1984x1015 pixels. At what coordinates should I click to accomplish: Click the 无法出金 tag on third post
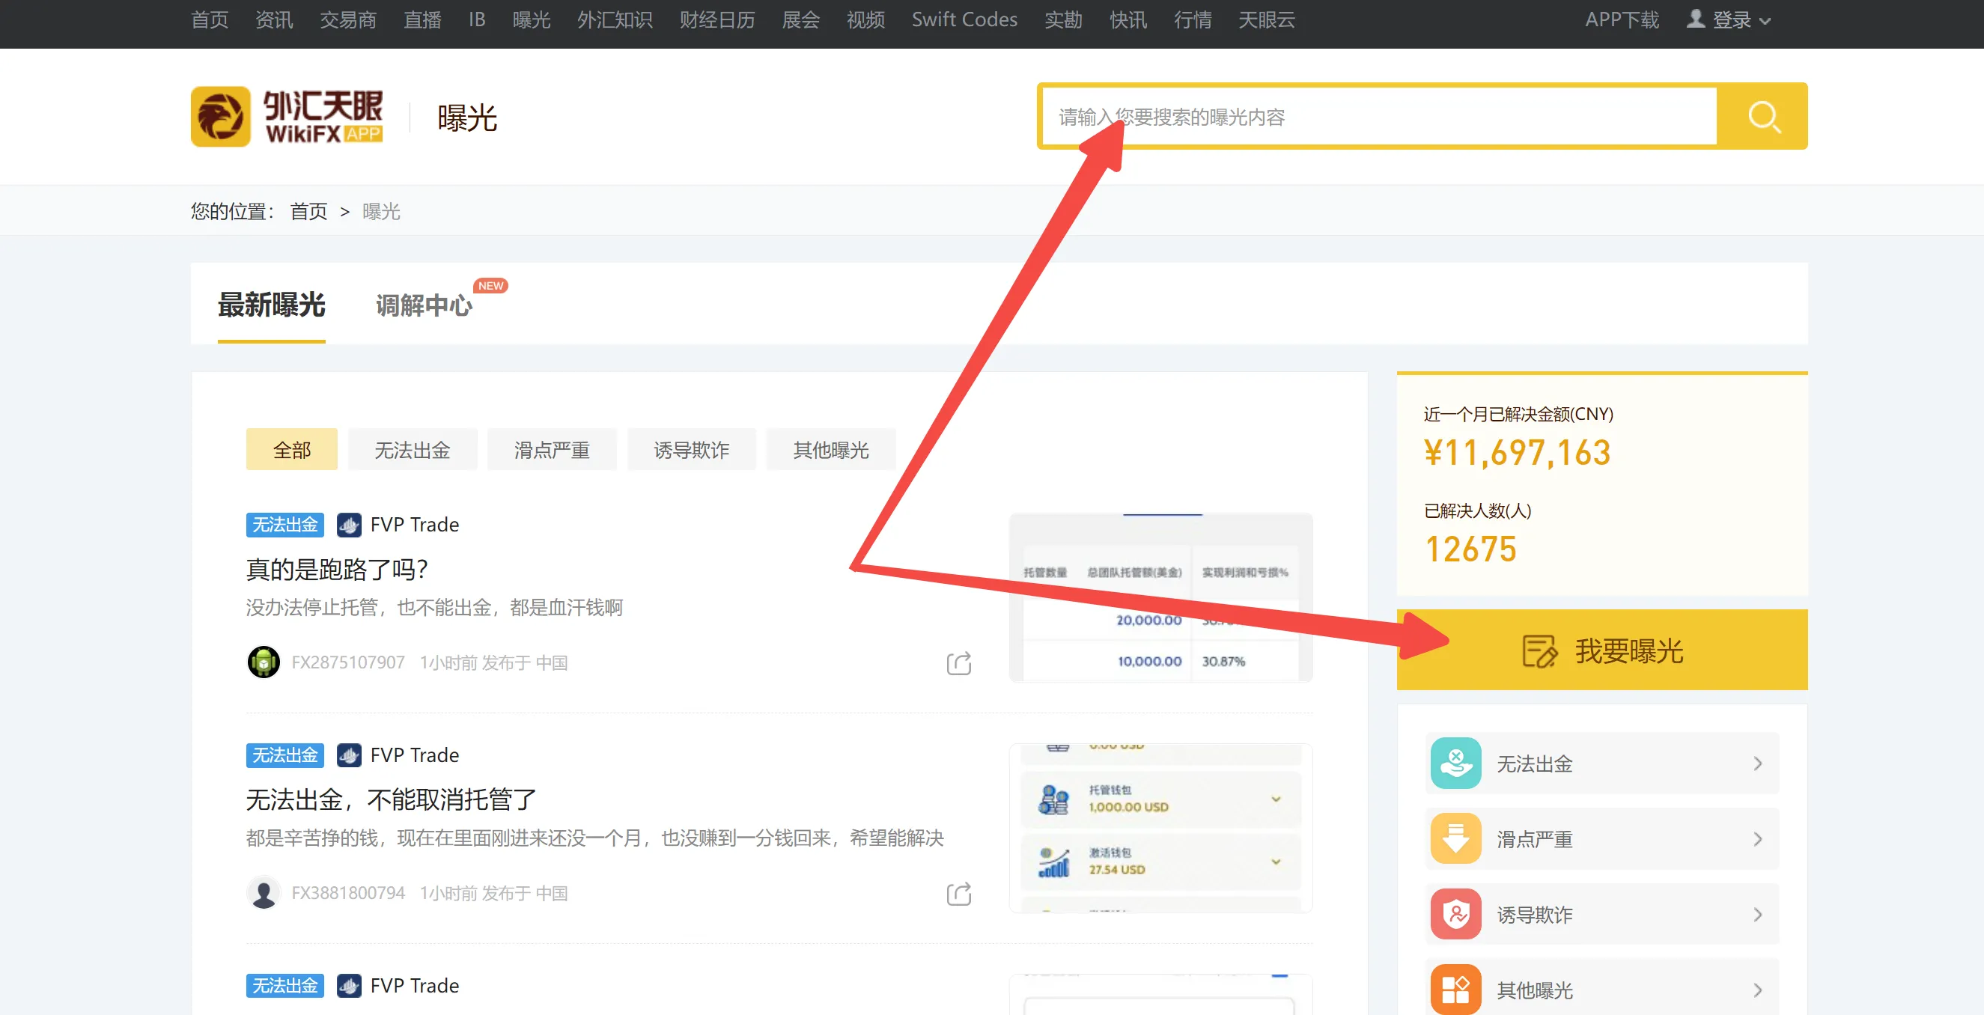click(x=285, y=986)
